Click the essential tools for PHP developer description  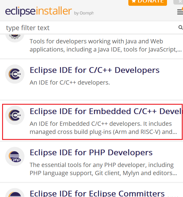pyautogui.click(x=103, y=169)
